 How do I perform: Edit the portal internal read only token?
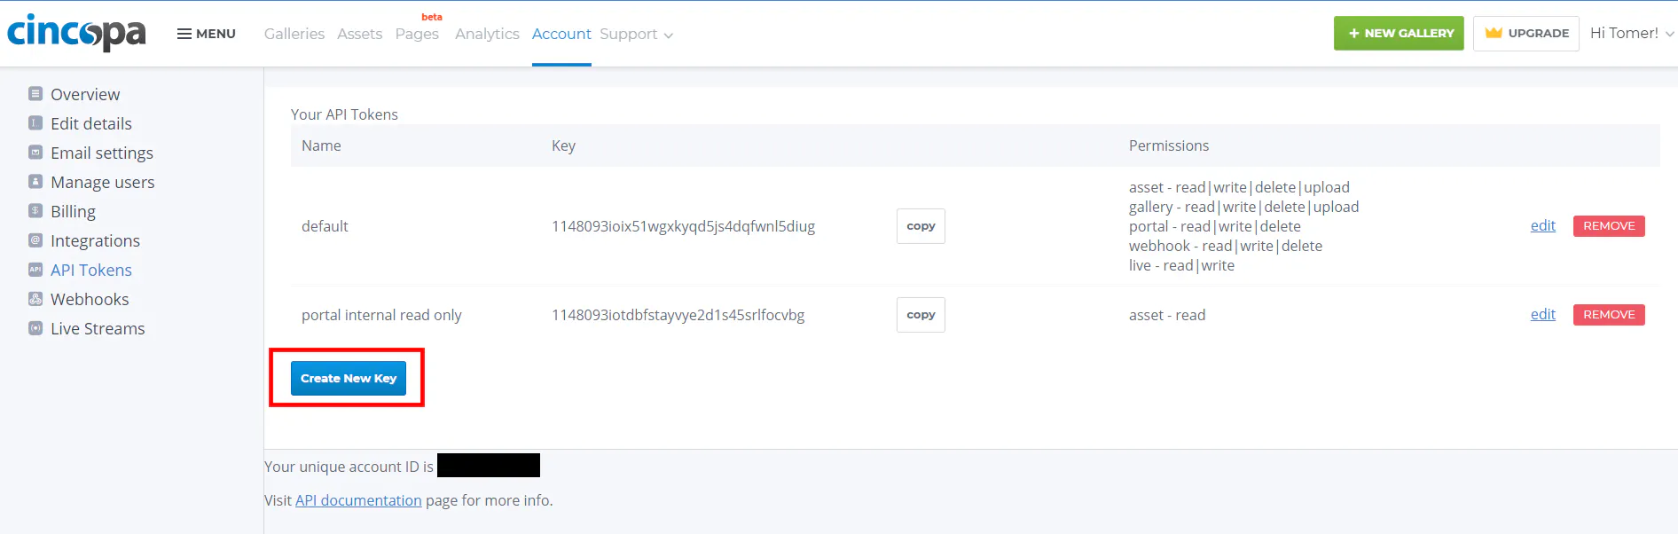point(1543,314)
